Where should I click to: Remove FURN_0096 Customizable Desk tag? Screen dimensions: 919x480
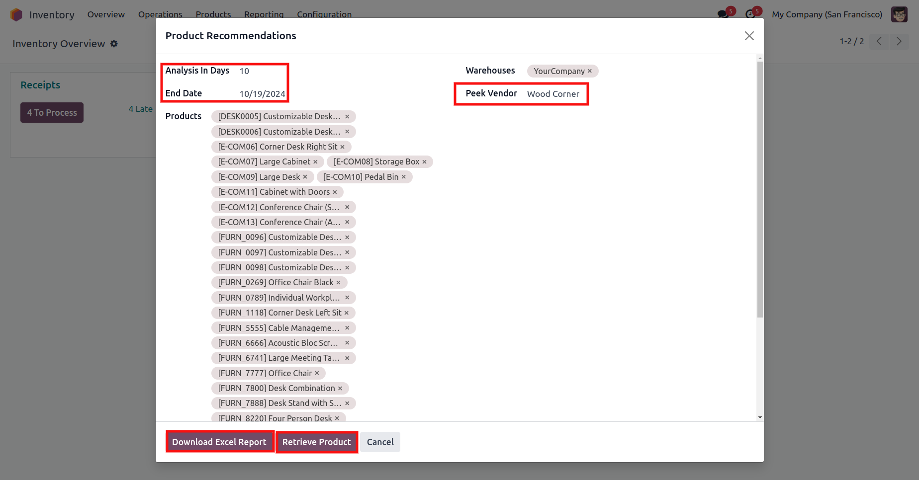pyautogui.click(x=347, y=238)
